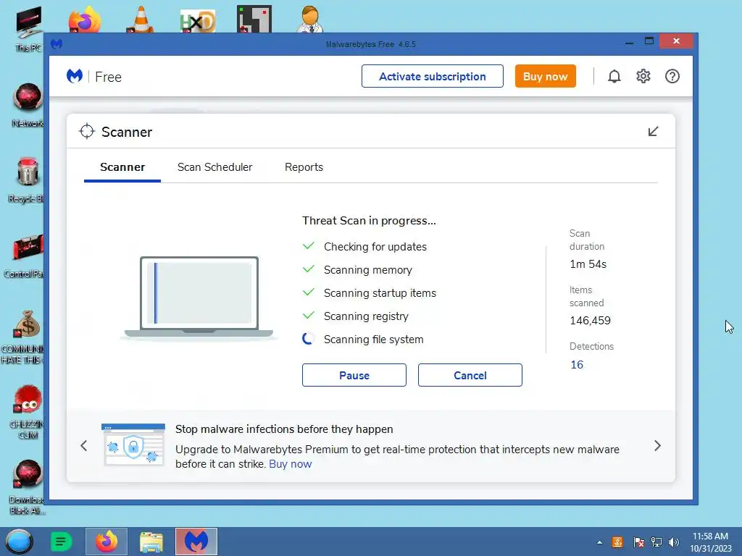Select the Firefox desktop shortcut

tap(84, 19)
